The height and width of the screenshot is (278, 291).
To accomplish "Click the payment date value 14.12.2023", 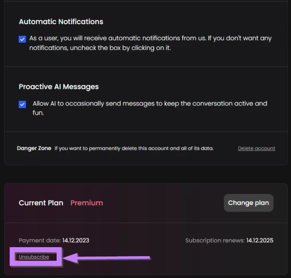I will coord(76,241).
